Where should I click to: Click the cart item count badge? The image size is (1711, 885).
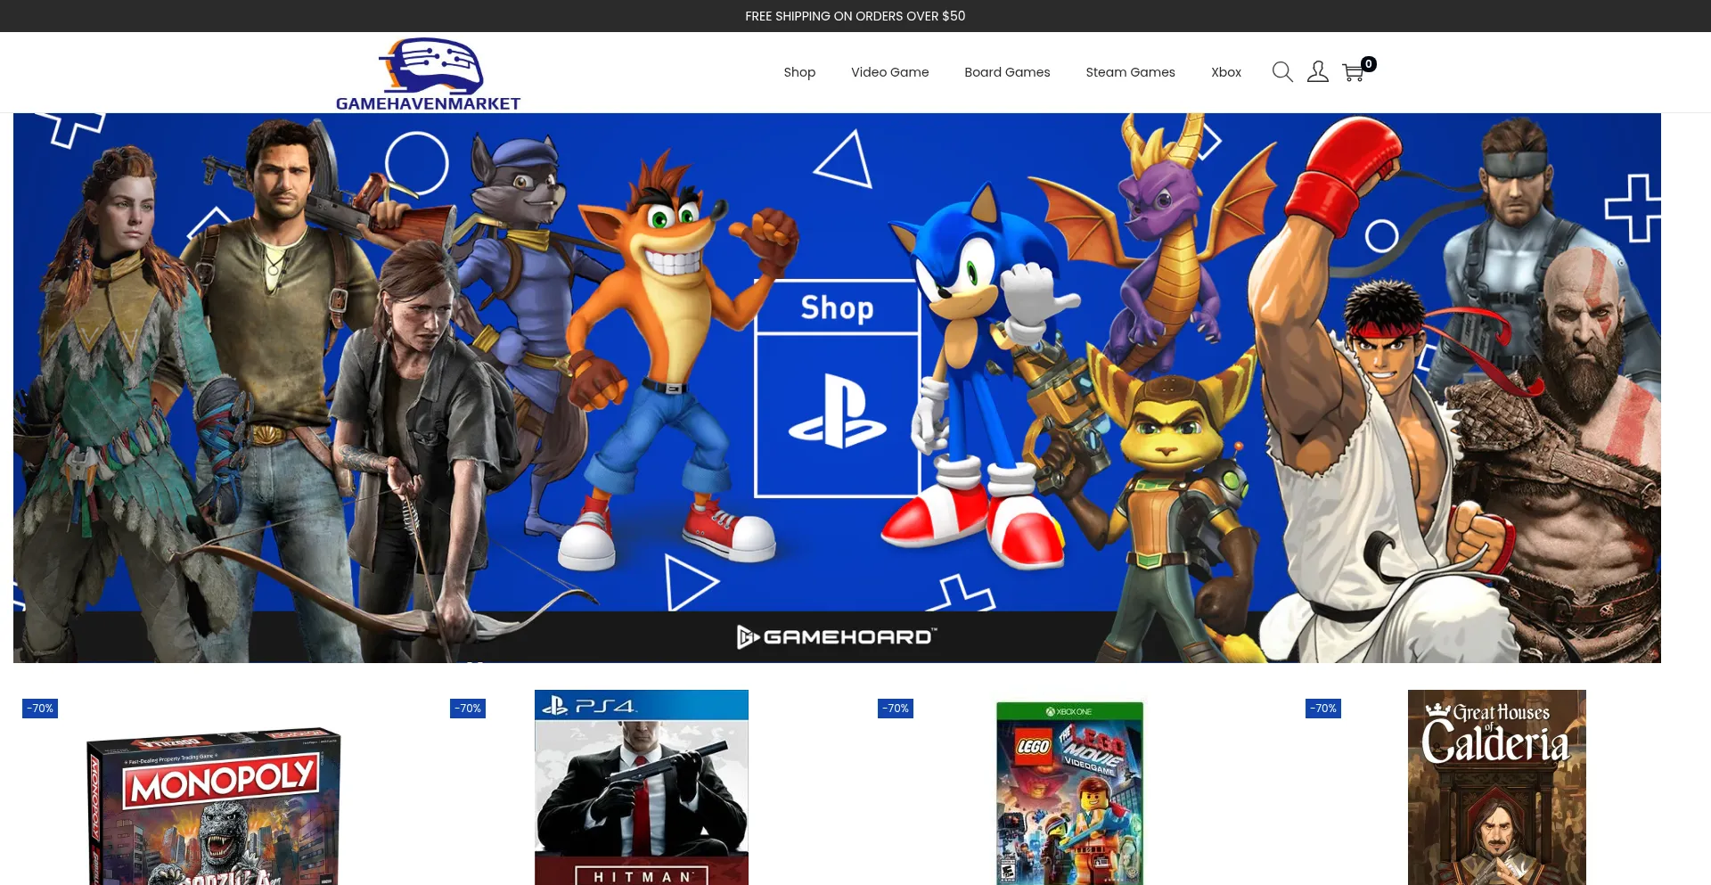click(1369, 63)
